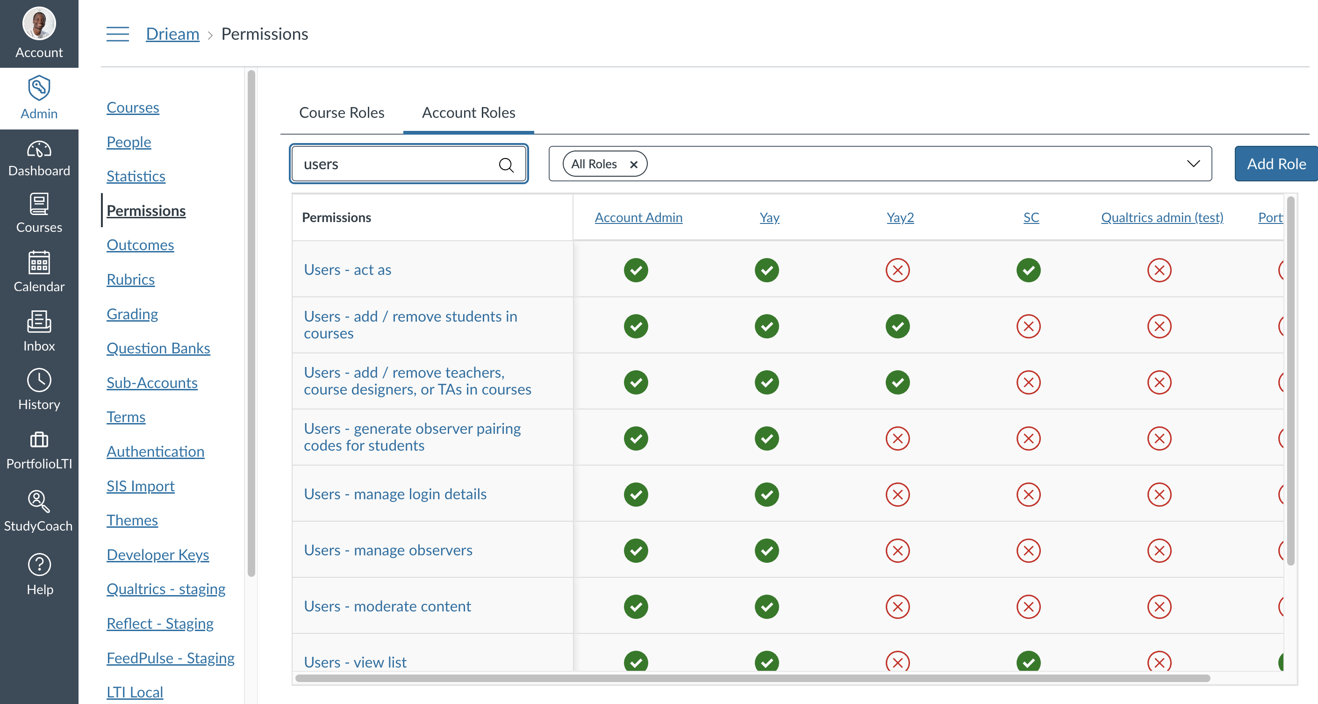Expand Users - moderate content permission

pos(387,606)
